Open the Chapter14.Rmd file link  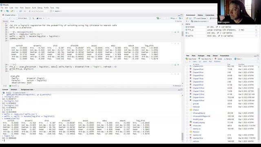(x=199, y=100)
